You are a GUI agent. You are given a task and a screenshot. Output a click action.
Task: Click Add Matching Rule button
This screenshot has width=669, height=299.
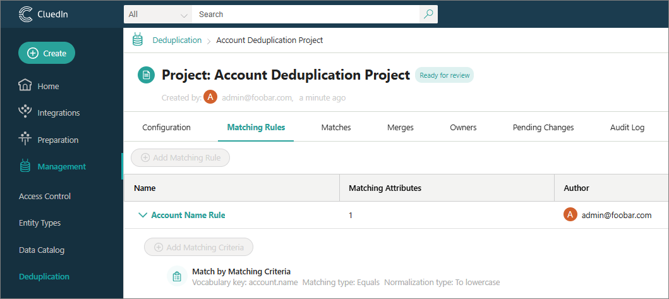(181, 157)
